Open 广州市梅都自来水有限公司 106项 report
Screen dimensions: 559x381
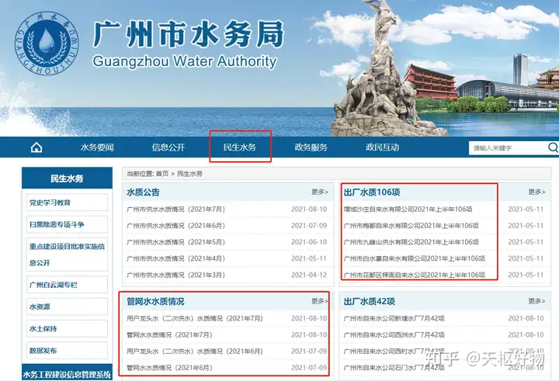411,226
